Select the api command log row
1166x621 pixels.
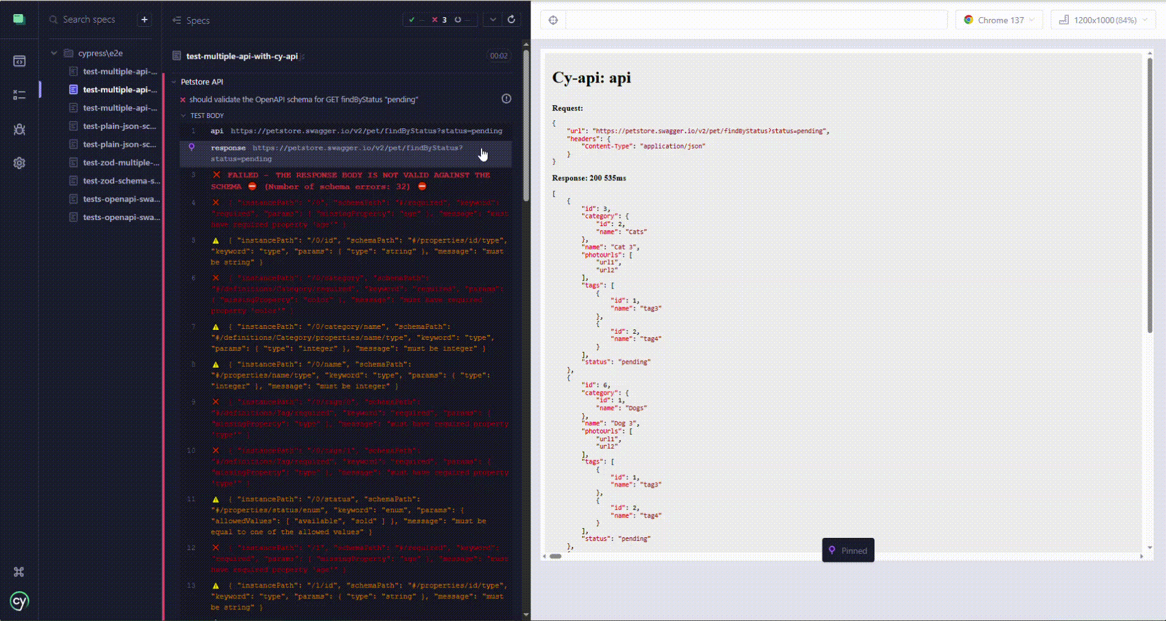(x=346, y=131)
